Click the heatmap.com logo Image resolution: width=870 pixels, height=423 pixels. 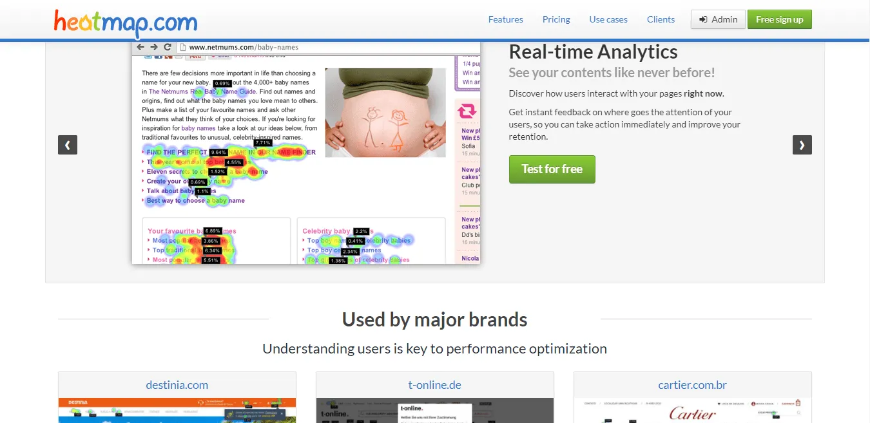[x=126, y=23]
